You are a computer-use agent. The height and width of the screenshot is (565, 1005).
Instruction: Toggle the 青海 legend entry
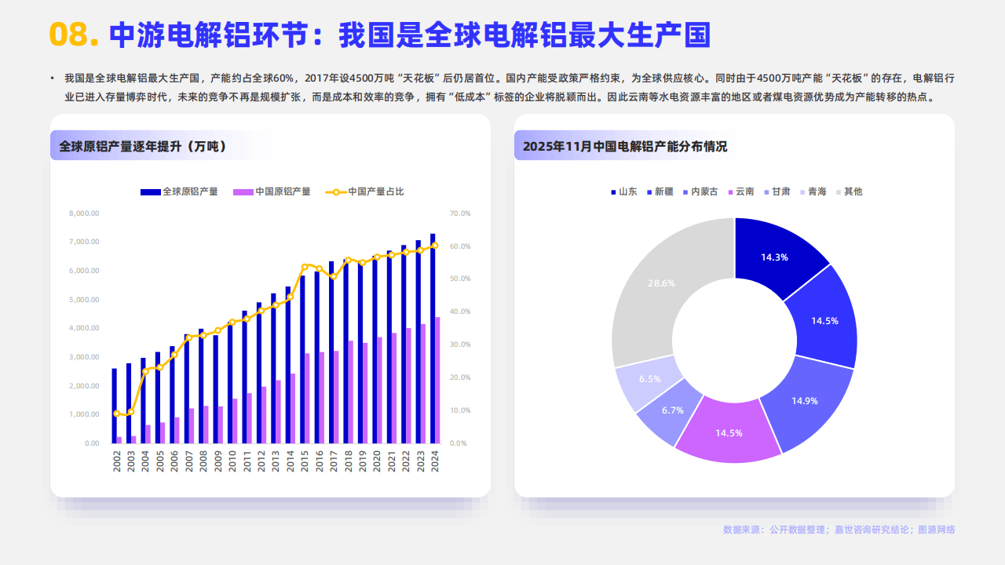[802, 191]
